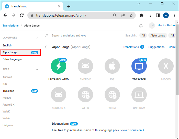
Task: Reload the page
Action: 22,15
